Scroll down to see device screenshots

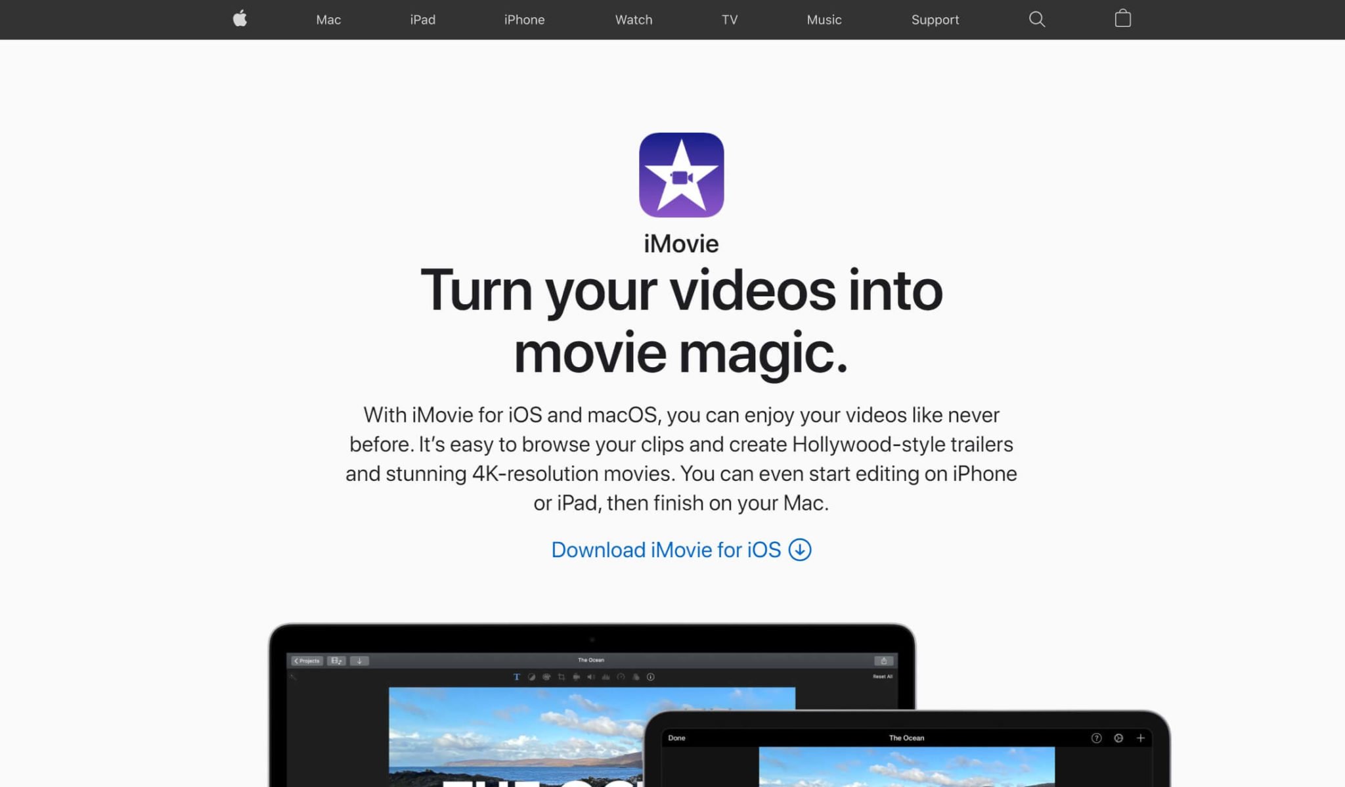pyautogui.click(x=672, y=703)
